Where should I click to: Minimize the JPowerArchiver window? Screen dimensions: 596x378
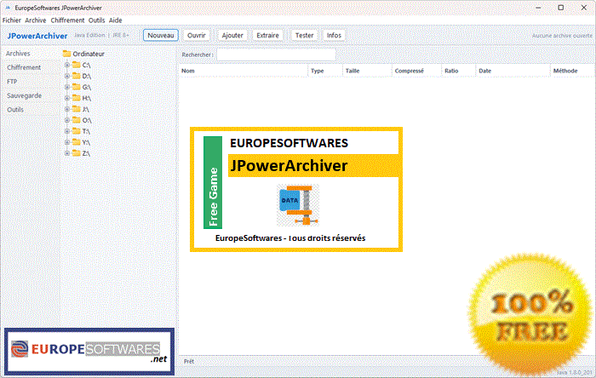[538, 8]
